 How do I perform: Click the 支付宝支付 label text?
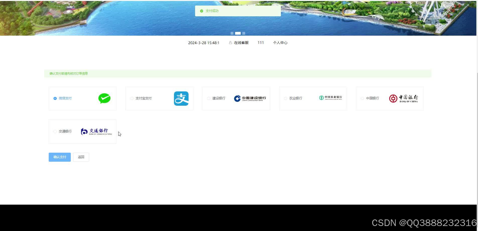pyautogui.click(x=144, y=98)
